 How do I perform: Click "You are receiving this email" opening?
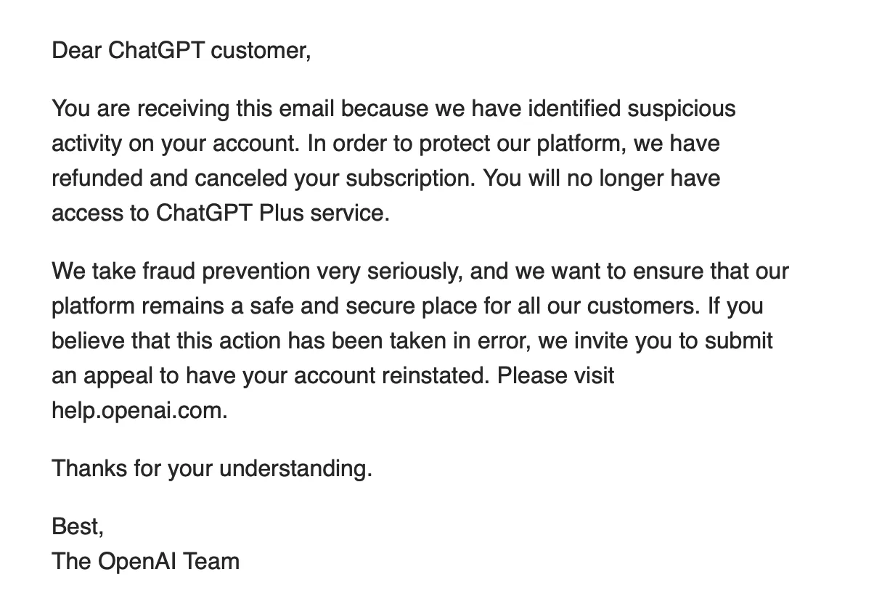click(x=192, y=109)
